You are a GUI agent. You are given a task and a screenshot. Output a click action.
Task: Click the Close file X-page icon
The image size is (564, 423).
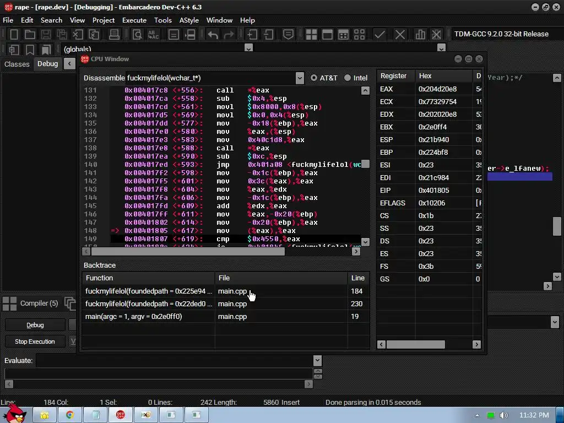click(78, 34)
